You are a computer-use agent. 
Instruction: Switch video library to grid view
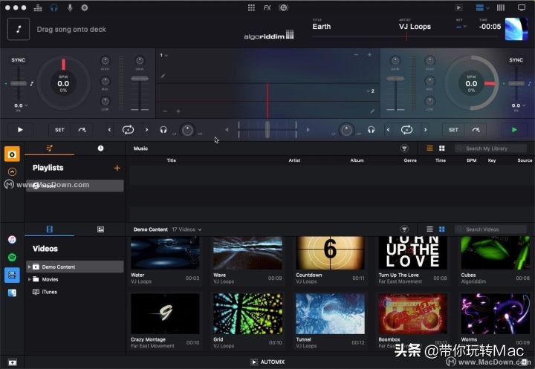441,229
